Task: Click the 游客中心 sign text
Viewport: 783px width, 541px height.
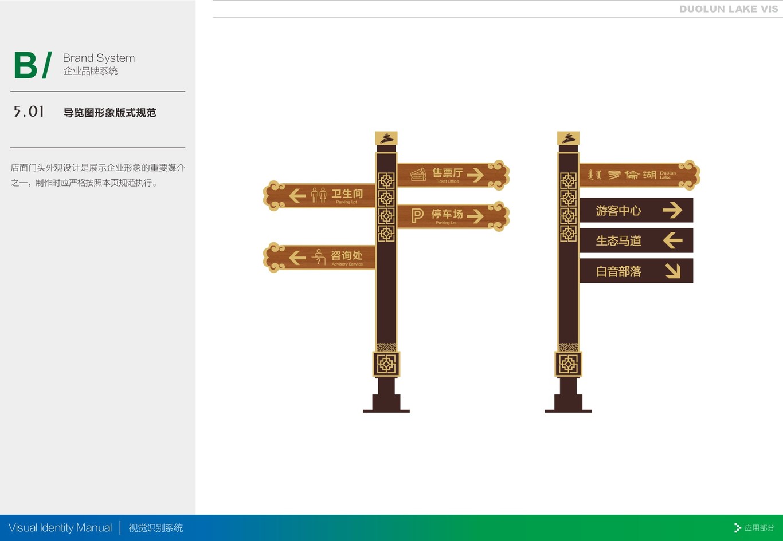Action: 618,211
